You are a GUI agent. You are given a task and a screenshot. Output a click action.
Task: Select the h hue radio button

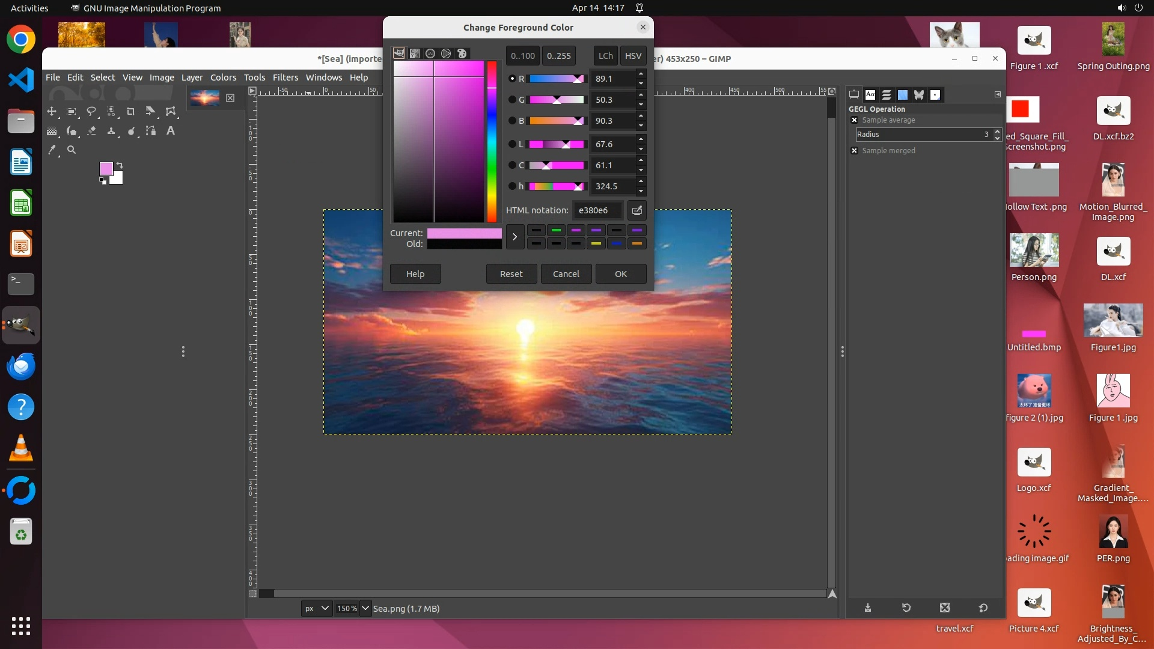[x=512, y=186]
